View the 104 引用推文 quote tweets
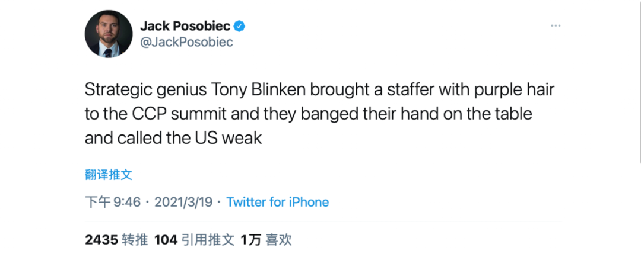641x257 pixels. click(x=193, y=239)
